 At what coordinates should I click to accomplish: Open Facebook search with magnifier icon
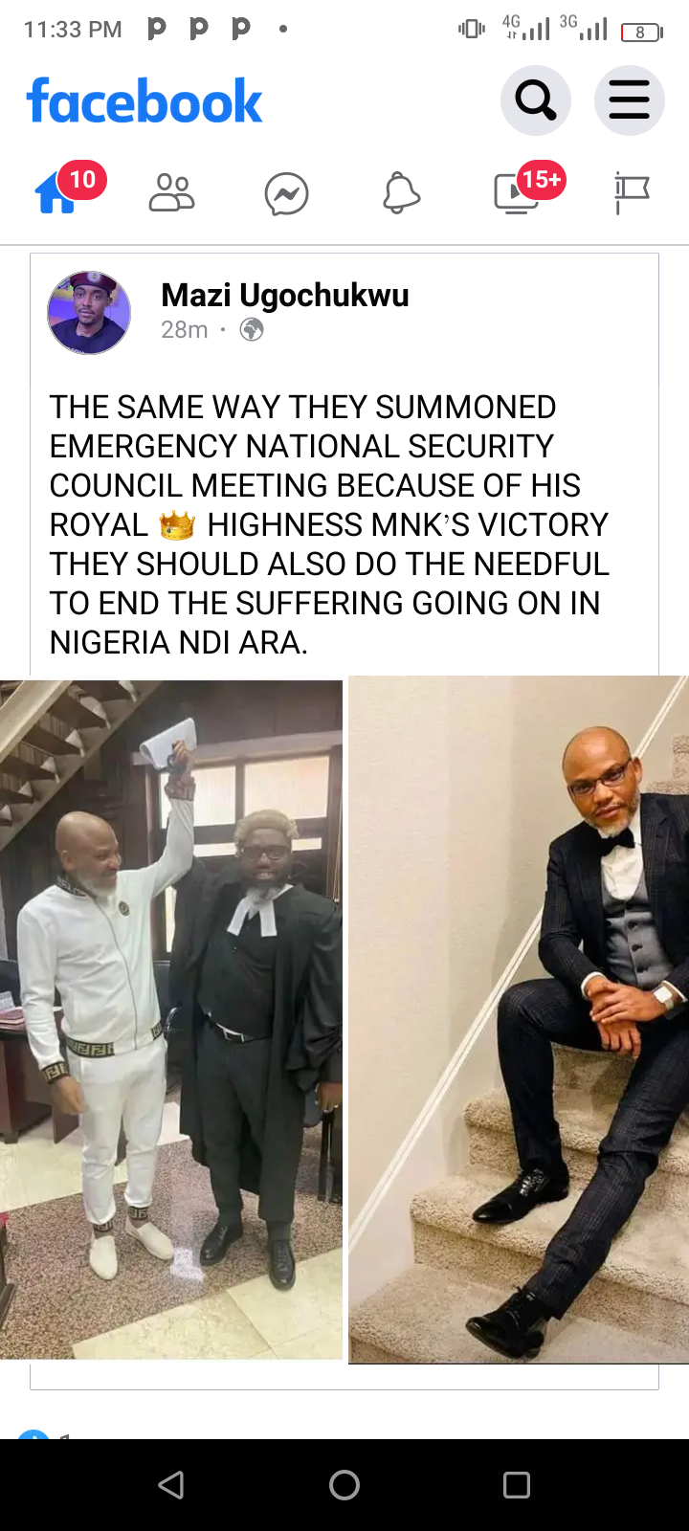(x=536, y=100)
